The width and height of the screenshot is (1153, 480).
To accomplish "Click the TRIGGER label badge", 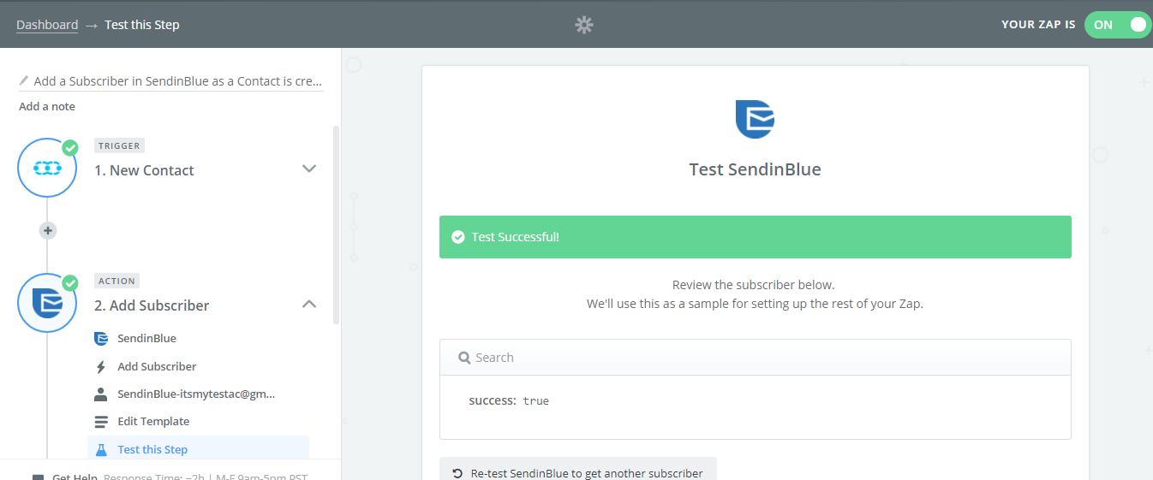I will [119, 145].
